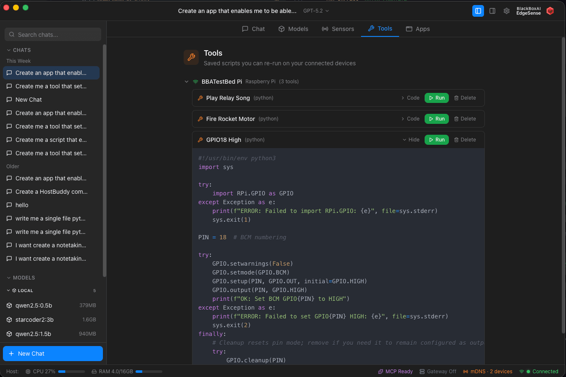Image resolution: width=566 pixels, height=377 pixels.
Task: Click the Search chats input field
Action: (x=52, y=34)
